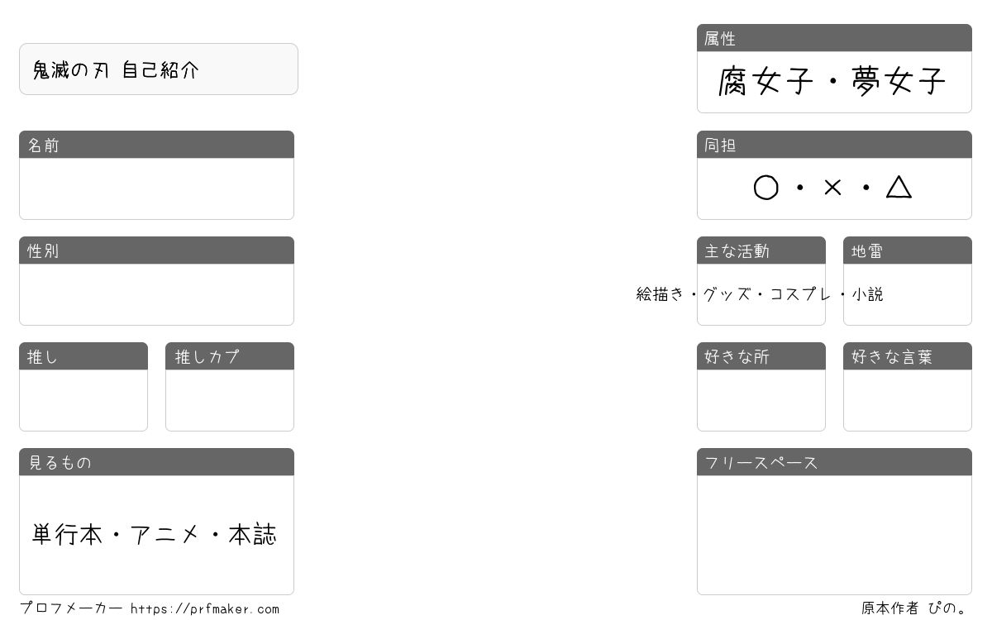Click the 好きな言葉 field box
This screenshot has width=992, height=620.
[x=908, y=400]
